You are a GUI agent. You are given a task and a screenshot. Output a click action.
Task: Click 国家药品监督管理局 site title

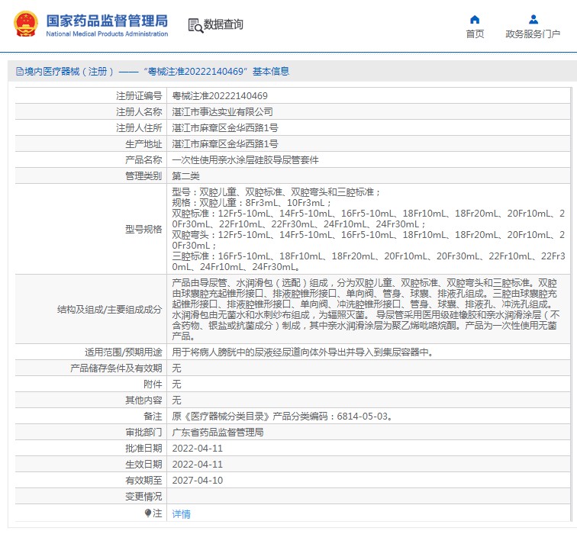tap(107, 21)
